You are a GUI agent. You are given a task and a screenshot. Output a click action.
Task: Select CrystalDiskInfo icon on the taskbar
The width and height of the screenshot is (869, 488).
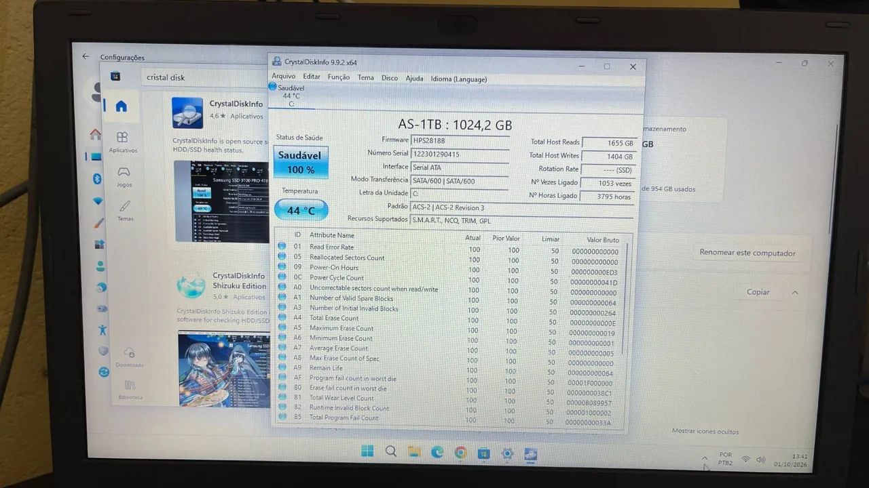point(531,453)
